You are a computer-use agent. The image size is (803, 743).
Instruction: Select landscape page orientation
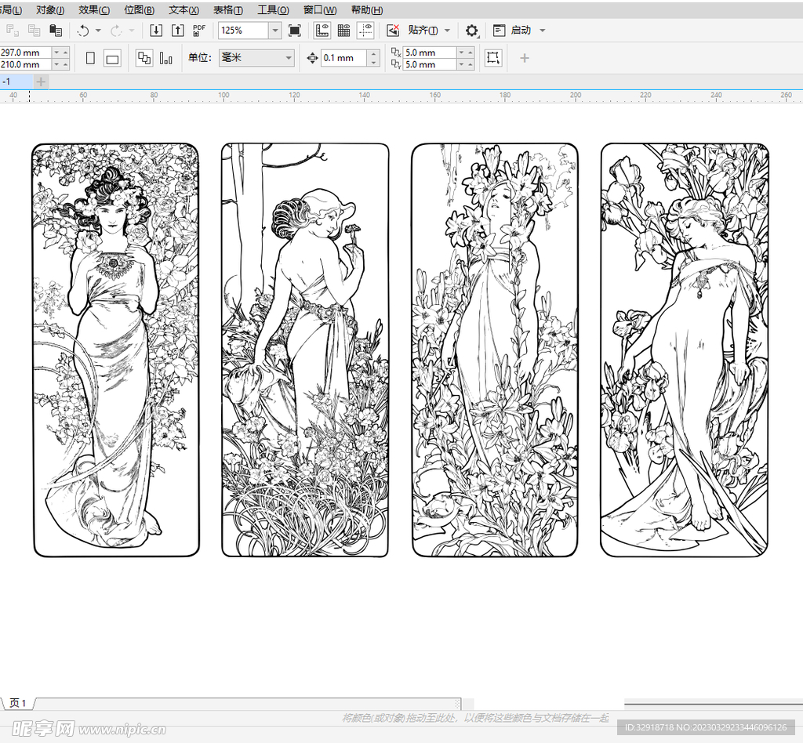coord(112,58)
